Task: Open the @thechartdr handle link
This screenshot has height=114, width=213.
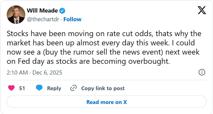Action: [43, 19]
